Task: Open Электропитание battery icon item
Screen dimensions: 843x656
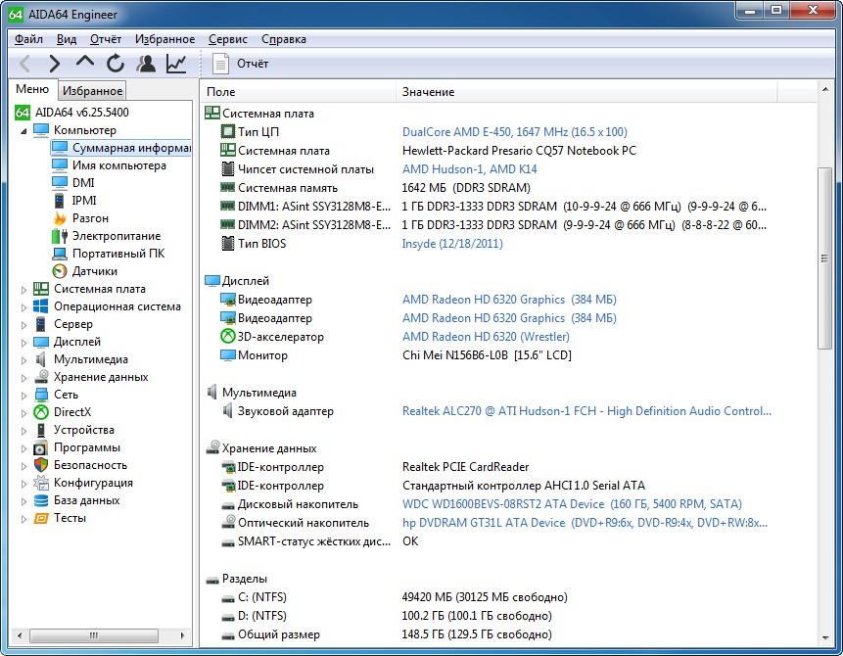Action: click(x=60, y=236)
